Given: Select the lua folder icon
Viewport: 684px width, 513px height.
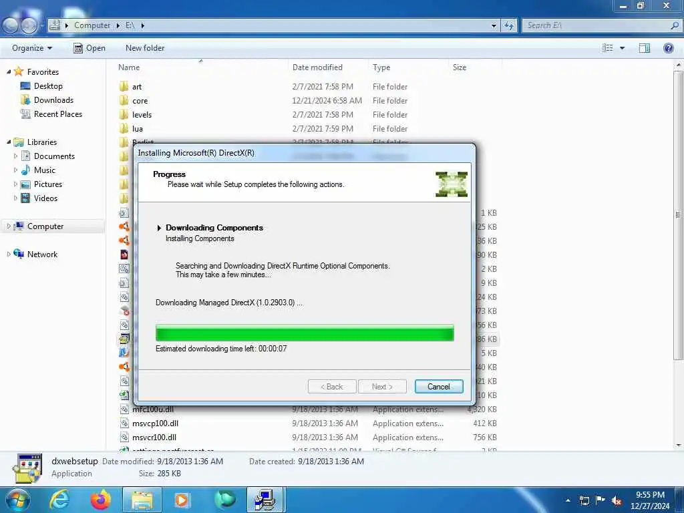Looking at the screenshot, I should 124,129.
